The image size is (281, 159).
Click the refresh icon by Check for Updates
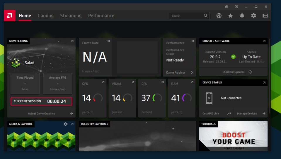click(x=250, y=72)
